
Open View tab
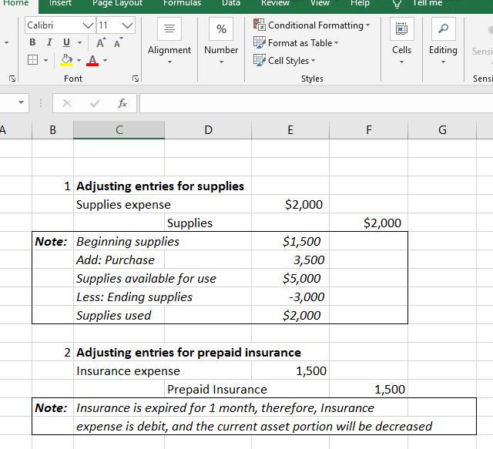[320, 3]
